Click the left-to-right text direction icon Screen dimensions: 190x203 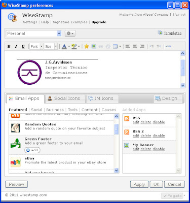151,46
